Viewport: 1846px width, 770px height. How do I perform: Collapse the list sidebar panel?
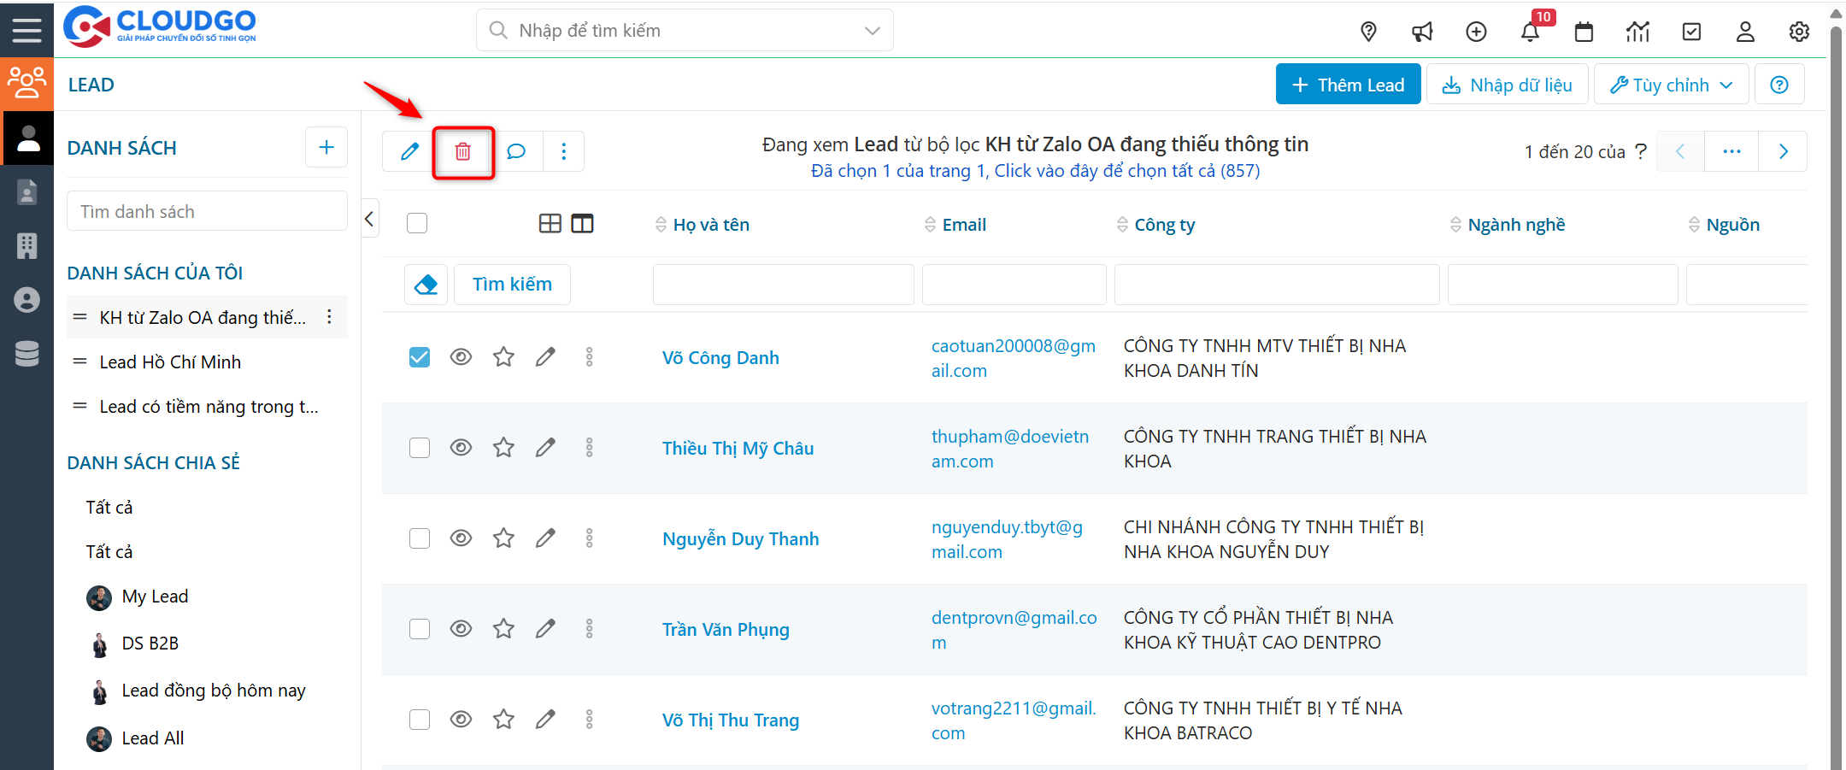tap(369, 219)
